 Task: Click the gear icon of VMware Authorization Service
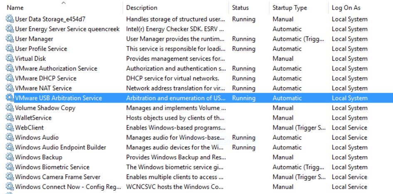(x=10, y=69)
